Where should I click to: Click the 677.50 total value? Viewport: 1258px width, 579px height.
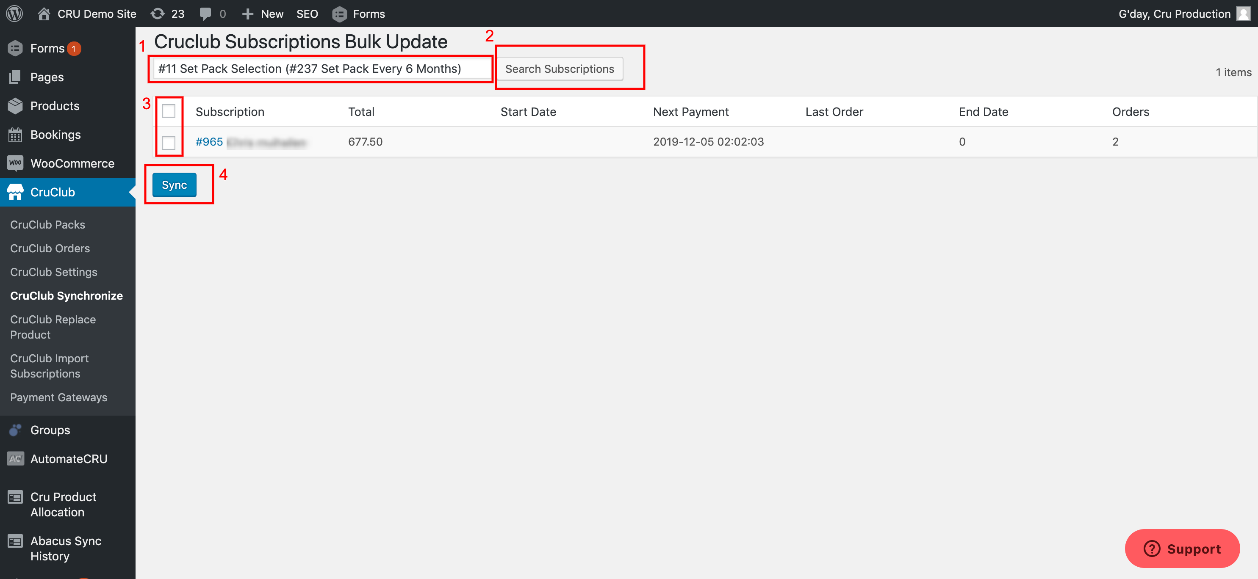point(365,142)
